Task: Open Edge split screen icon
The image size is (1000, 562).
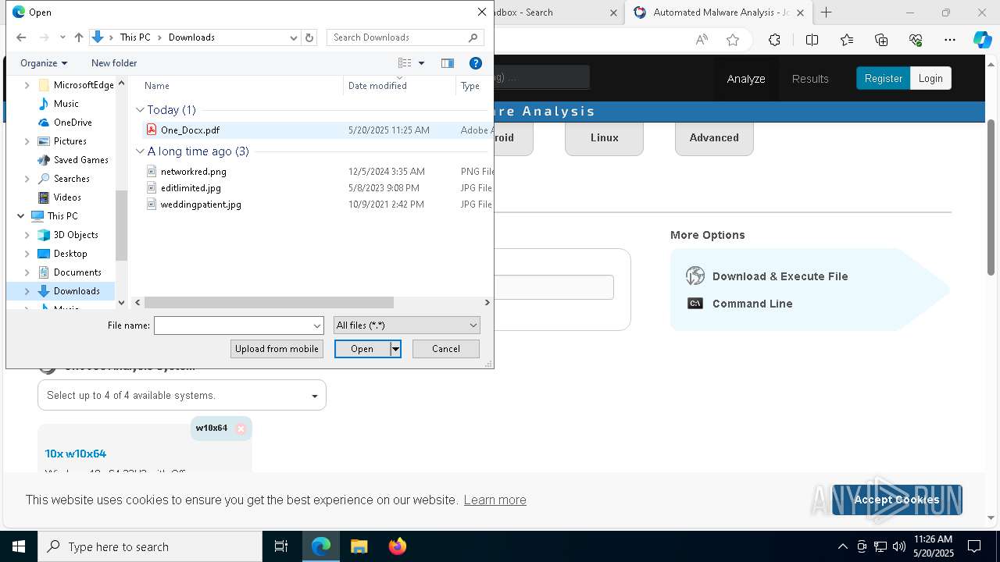Action: click(x=812, y=40)
